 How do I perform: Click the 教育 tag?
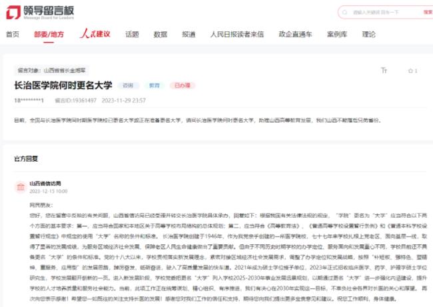[155, 86]
